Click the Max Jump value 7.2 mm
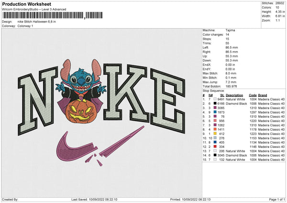The image size is (287, 203). pos(231,82)
